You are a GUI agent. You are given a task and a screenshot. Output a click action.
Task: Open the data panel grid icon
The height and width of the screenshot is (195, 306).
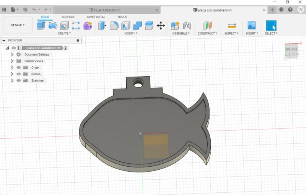[x=4, y=10]
